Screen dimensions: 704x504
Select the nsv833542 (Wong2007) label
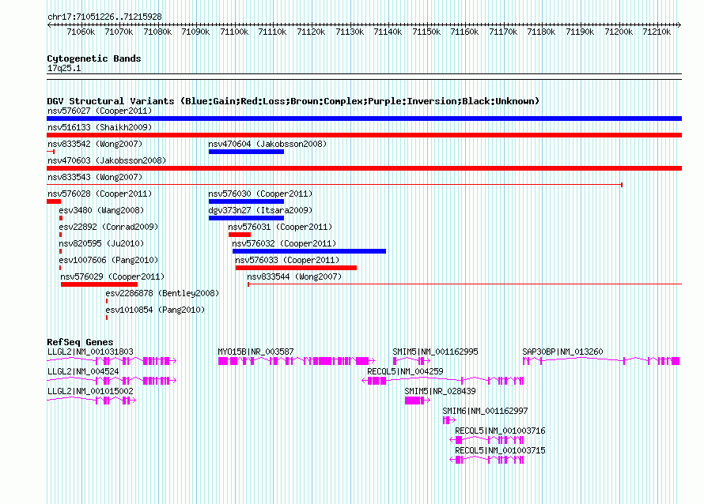pos(95,144)
